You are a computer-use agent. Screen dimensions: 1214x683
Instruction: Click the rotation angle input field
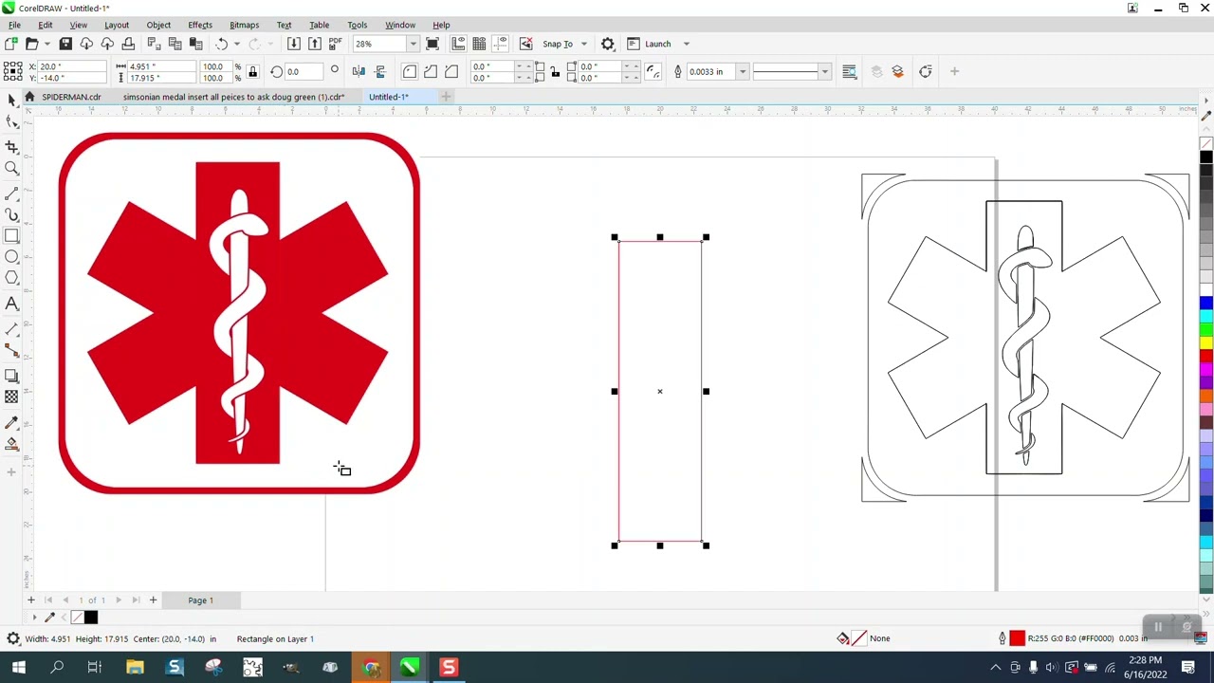(x=303, y=71)
